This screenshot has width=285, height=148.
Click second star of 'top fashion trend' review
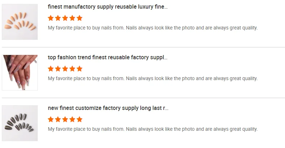click(58, 69)
